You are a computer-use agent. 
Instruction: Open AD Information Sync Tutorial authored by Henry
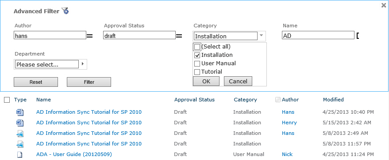point(89,123)
